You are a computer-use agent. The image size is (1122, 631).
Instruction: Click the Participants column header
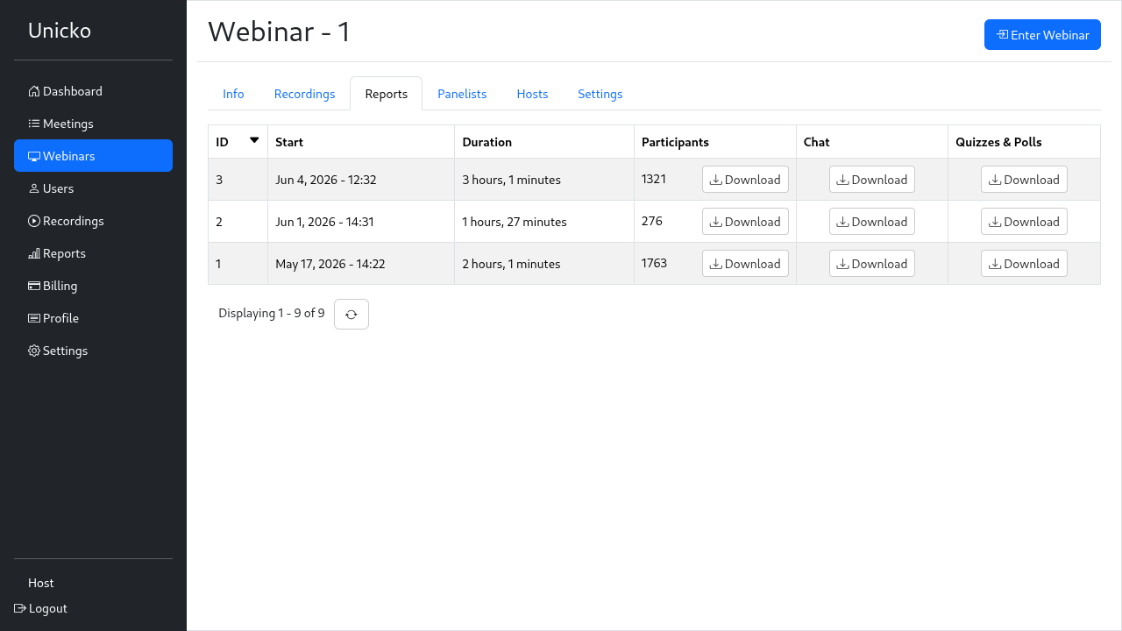click(x=715, y=142)
